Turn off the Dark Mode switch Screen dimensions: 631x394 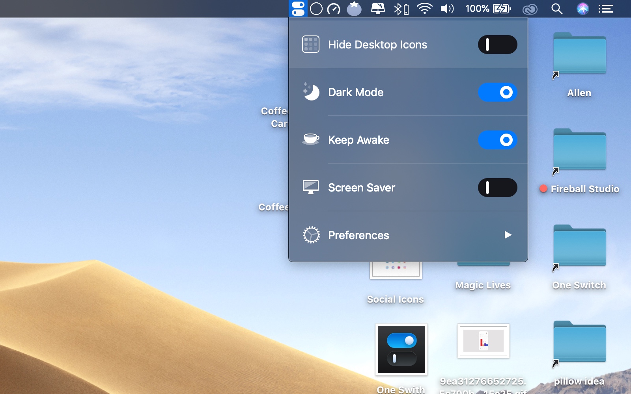[497, 92]
